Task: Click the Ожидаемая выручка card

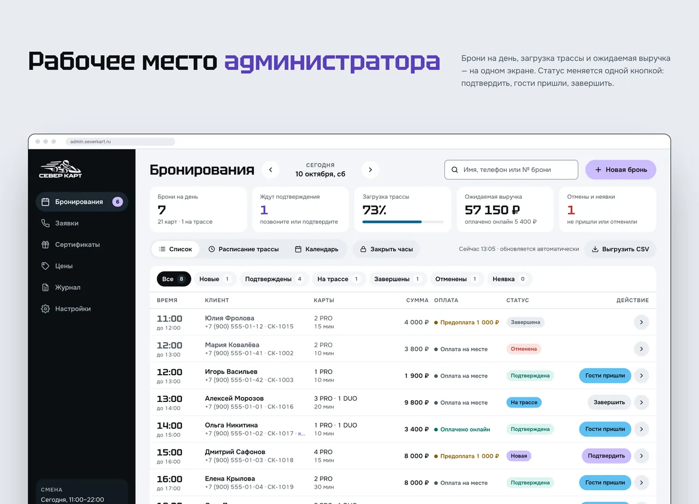Action: [506, 210]
